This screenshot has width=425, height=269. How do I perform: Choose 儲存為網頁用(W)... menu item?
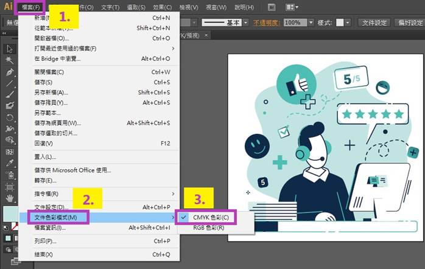[x=99, y=123]
